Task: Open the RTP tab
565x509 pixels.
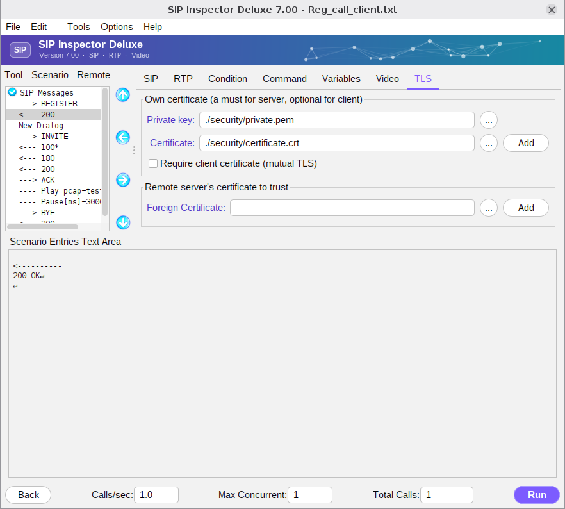Action: (x=183, y=79)
